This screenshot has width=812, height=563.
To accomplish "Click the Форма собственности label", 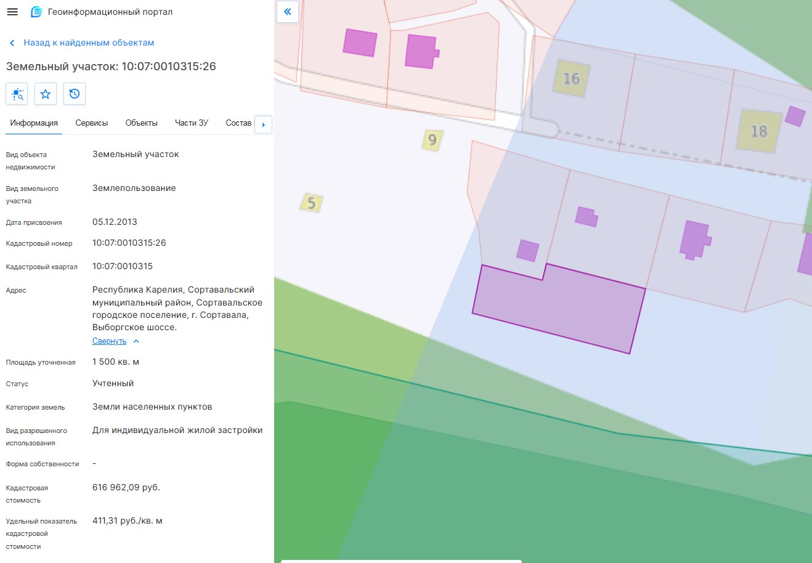I will (43, 464).
